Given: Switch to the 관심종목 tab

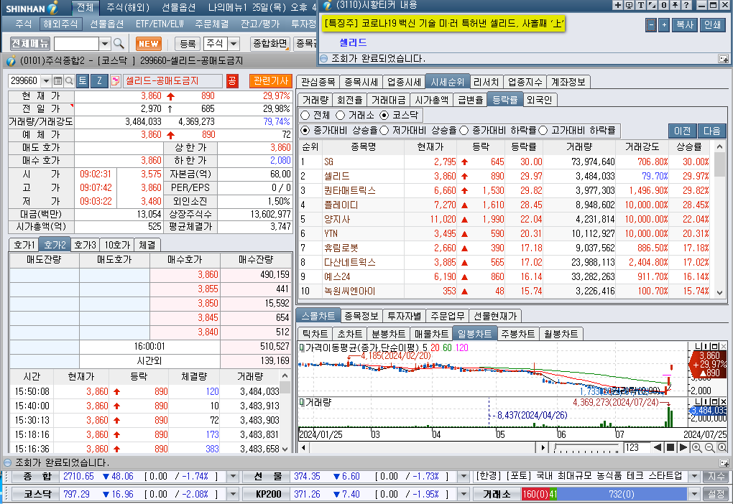Looking at the screenshot, I should pyautogui.click(x=318, y=82).
